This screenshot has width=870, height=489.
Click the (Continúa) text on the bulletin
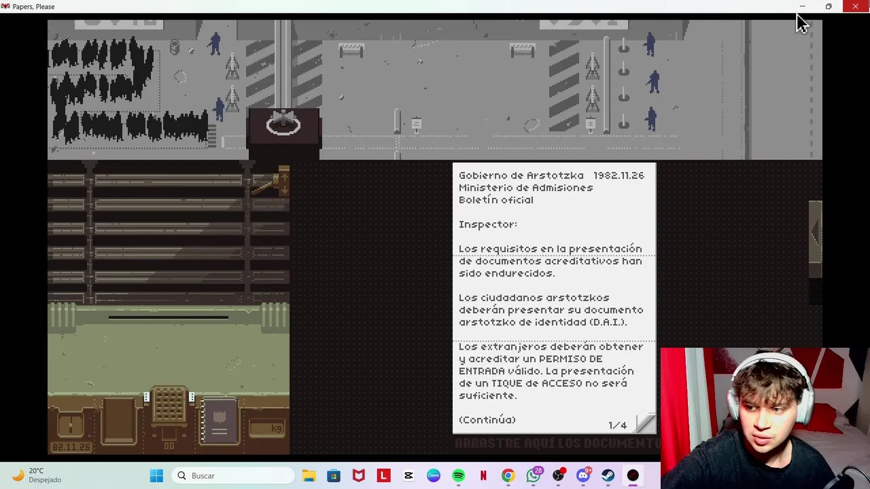pyautogui.click(x=487, y=420)
